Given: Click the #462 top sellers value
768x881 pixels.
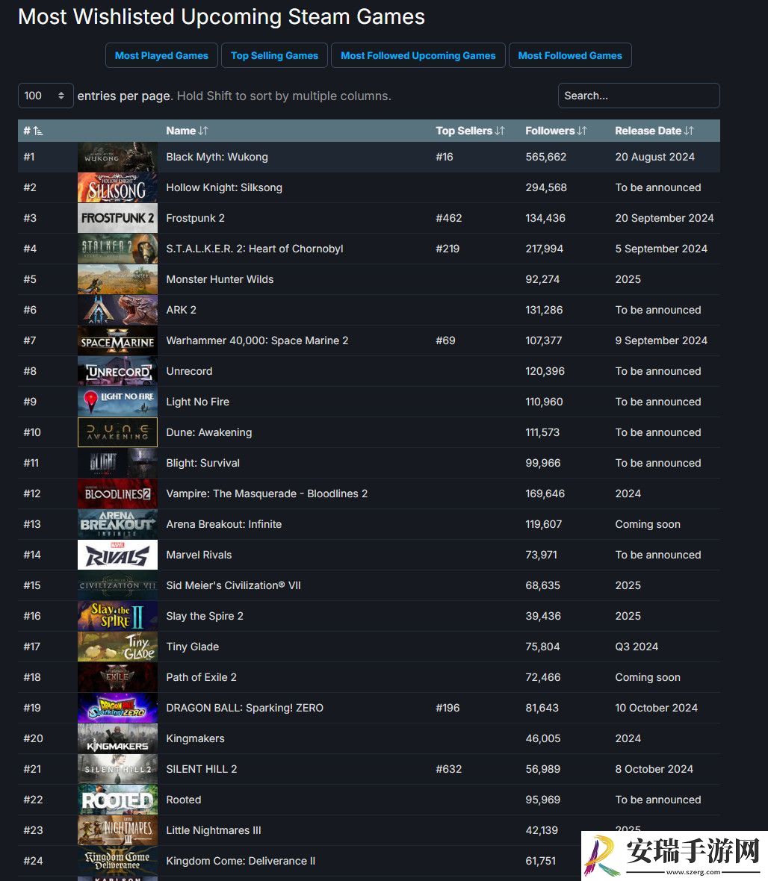Looking at the screenshot, I should (449, 218).
